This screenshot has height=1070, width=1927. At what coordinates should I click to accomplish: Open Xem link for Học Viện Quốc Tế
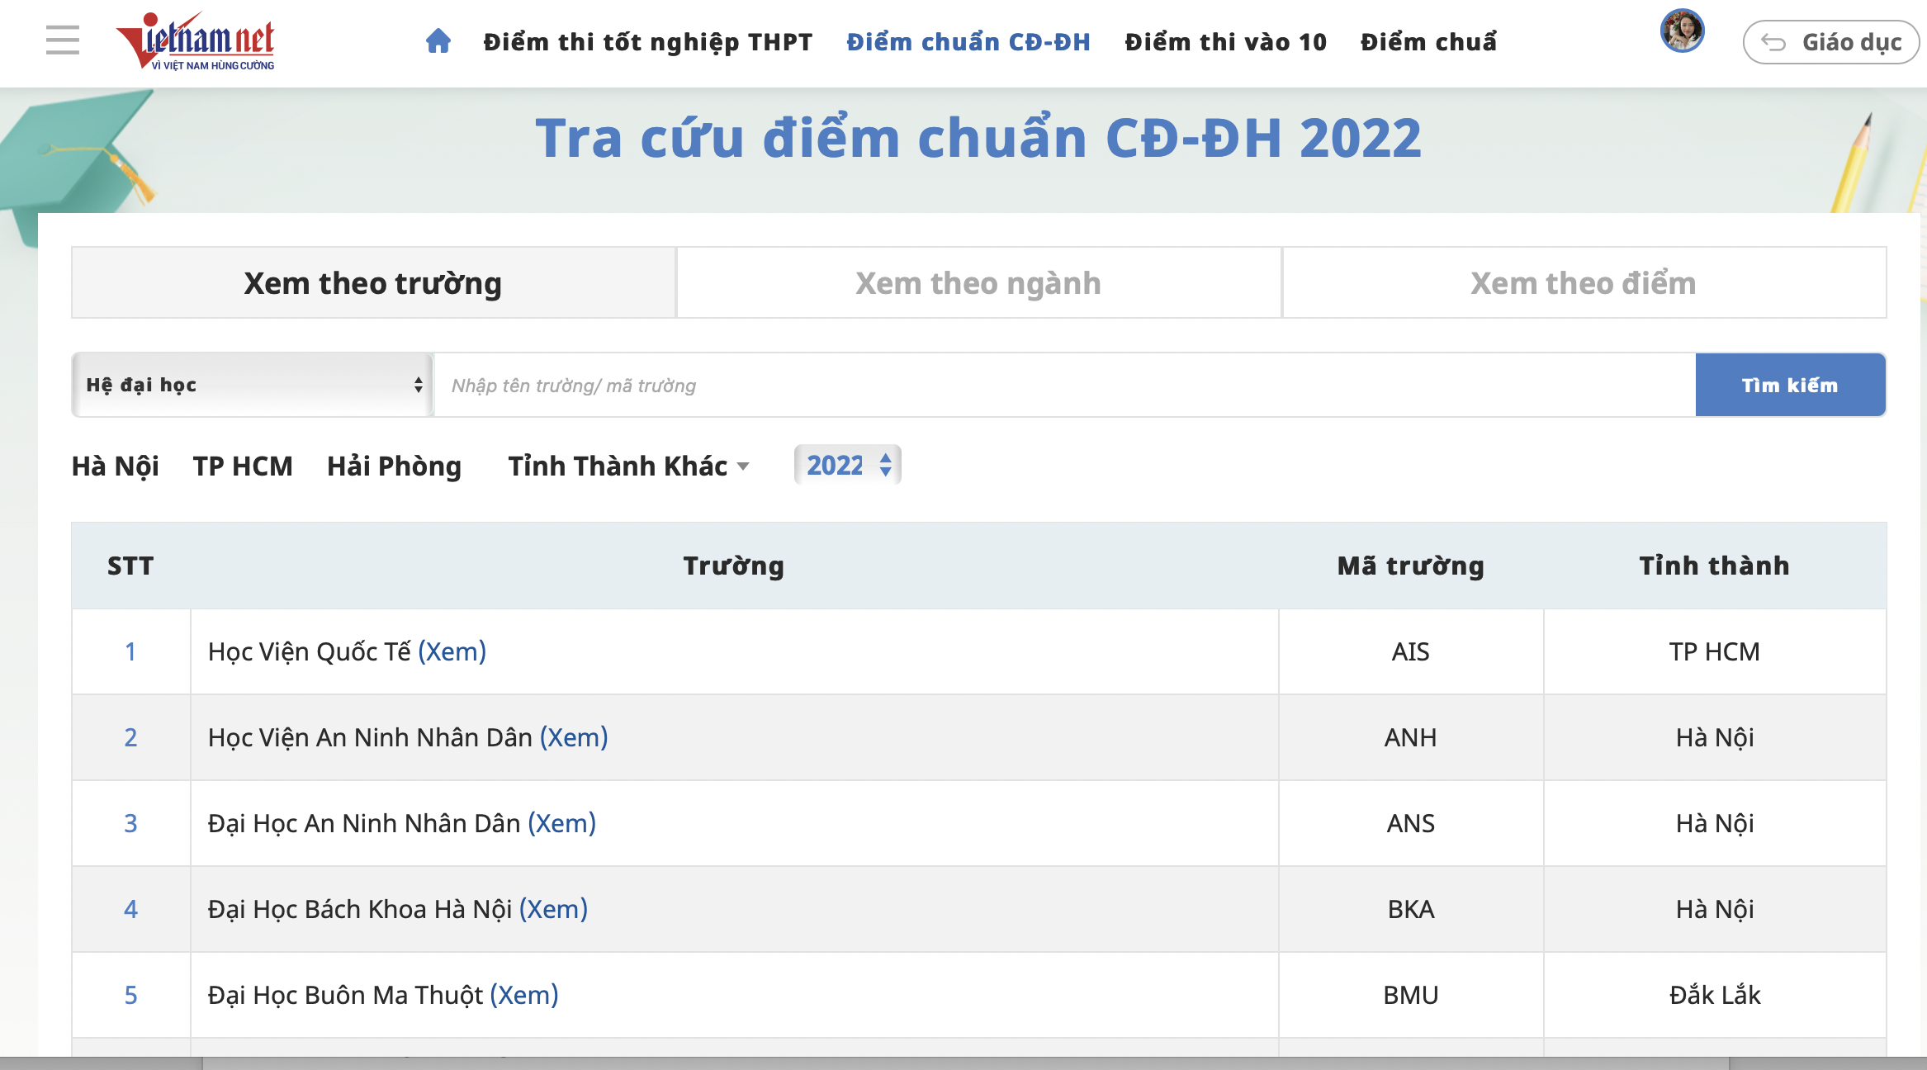(452, 652)
